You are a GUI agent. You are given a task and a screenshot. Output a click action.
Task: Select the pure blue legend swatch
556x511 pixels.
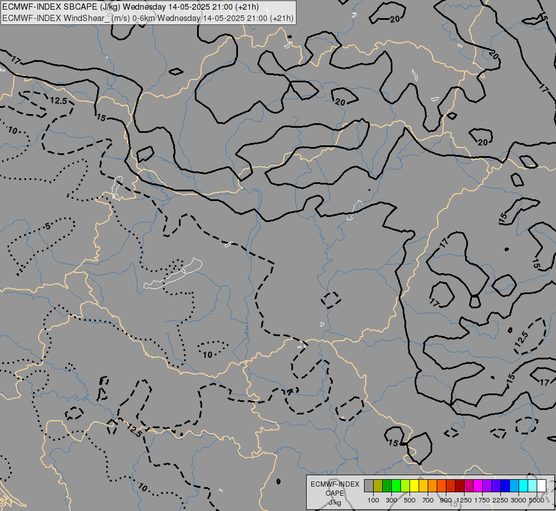[x=505, y=485]
